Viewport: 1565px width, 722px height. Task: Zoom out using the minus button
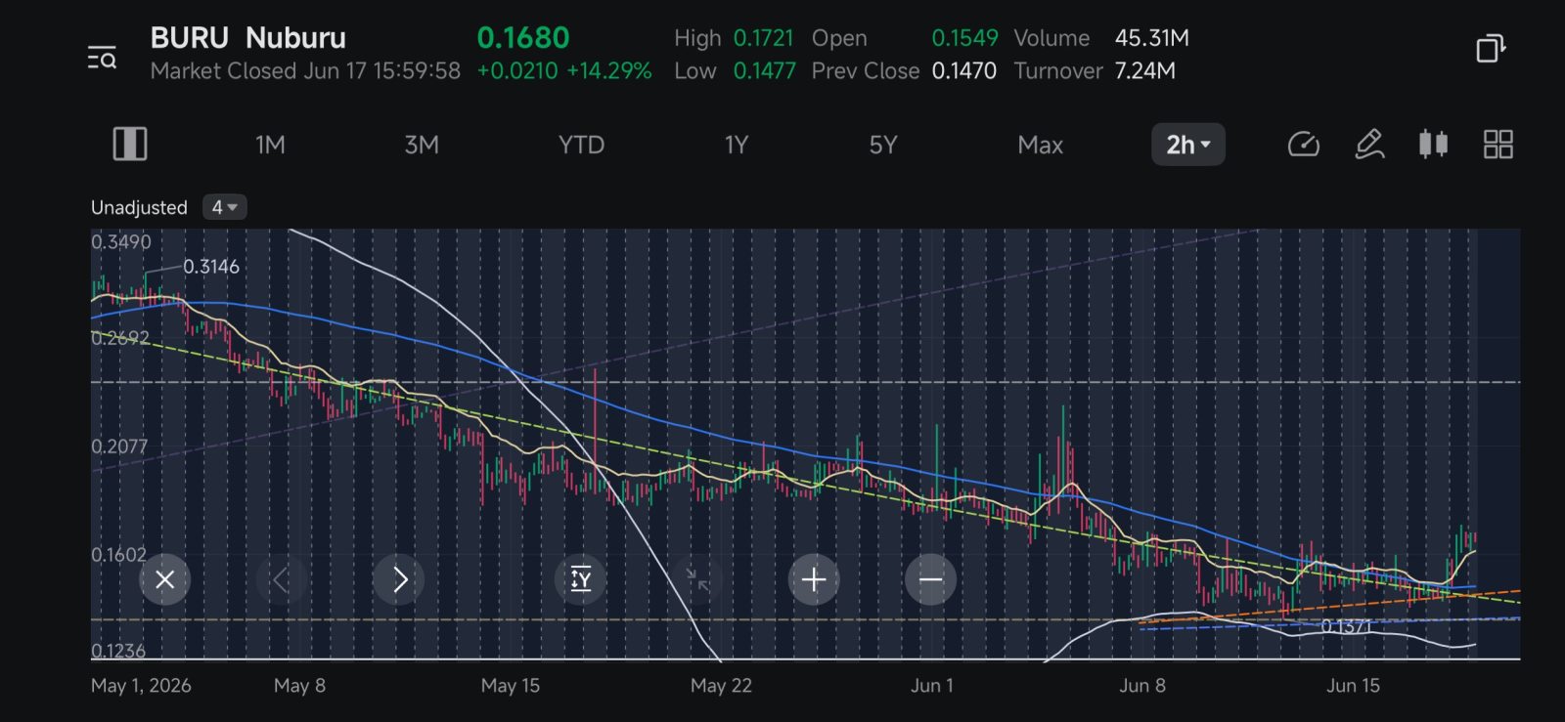click(x=930, y=579)
